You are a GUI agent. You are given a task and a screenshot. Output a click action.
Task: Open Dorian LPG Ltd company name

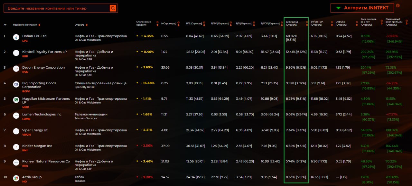coord(34,36)
